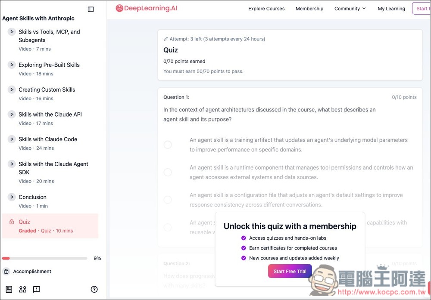Open the community people icon
Image resolution: width=431 pixels, height=300 pixels.
coord(23,289)
